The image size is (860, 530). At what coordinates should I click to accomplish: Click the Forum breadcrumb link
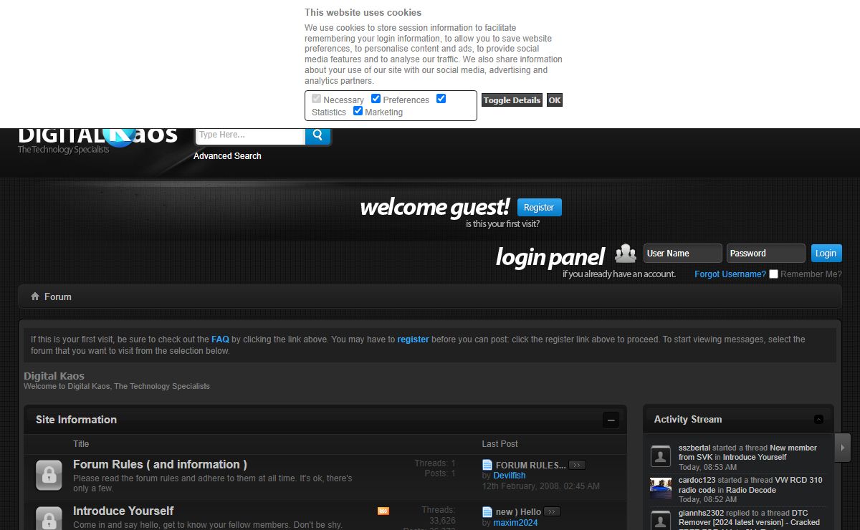click(x=58, y=297)
